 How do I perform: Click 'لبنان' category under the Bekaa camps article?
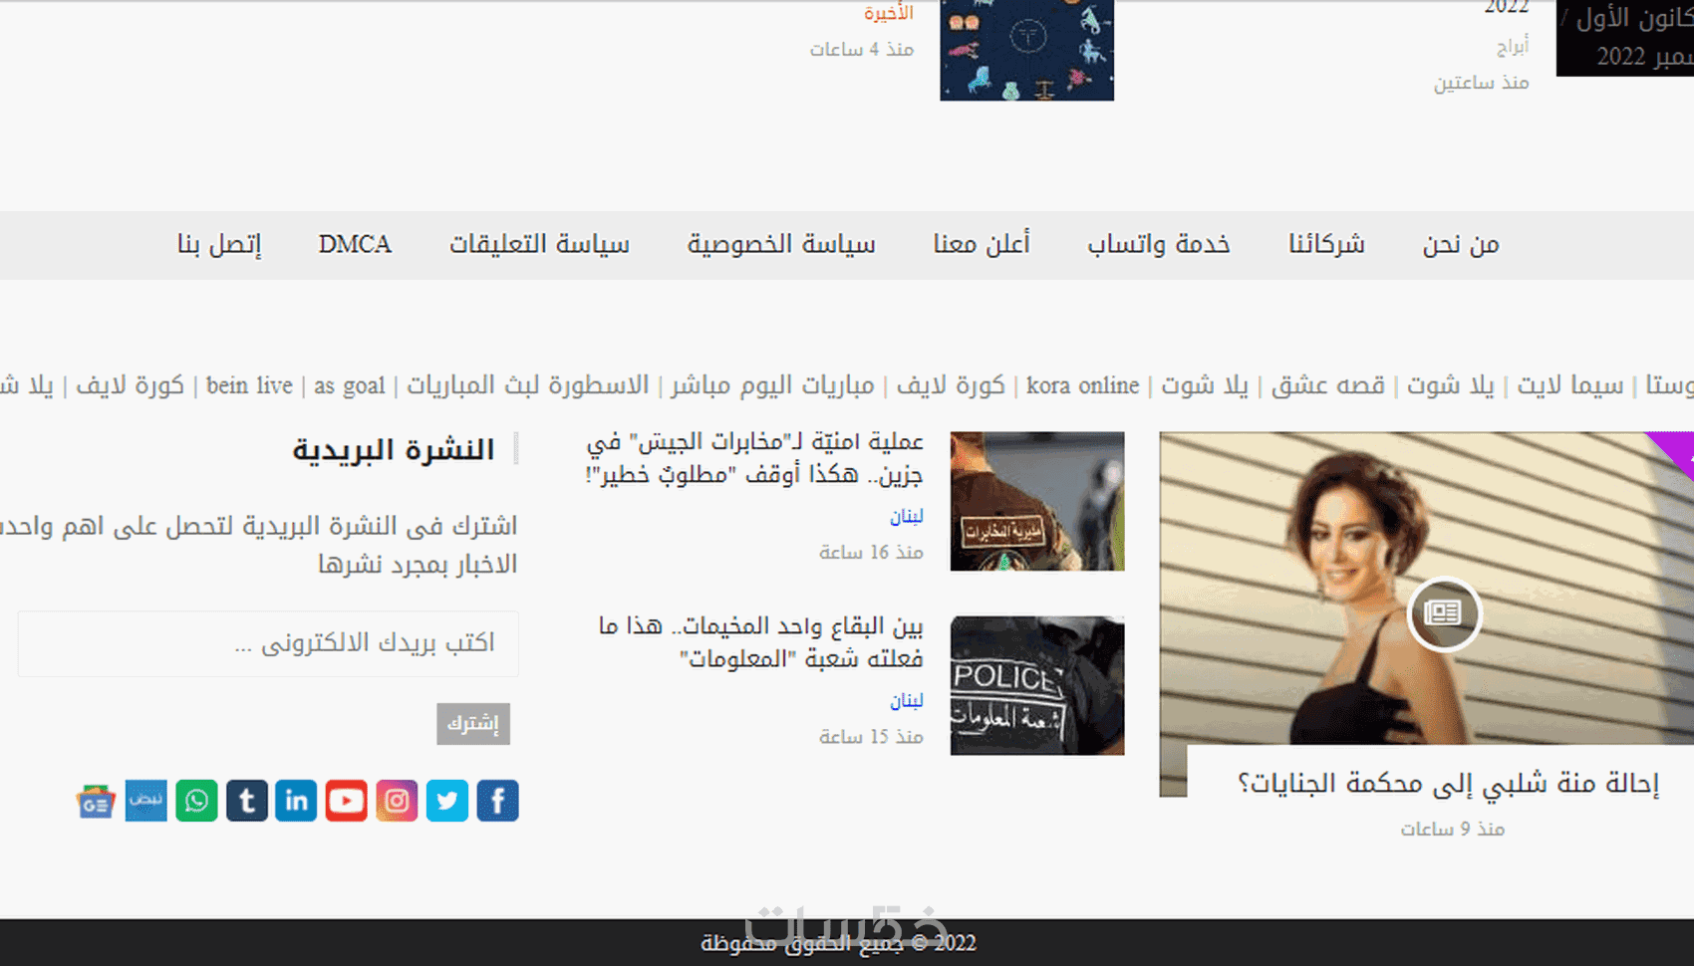point(907,700)
